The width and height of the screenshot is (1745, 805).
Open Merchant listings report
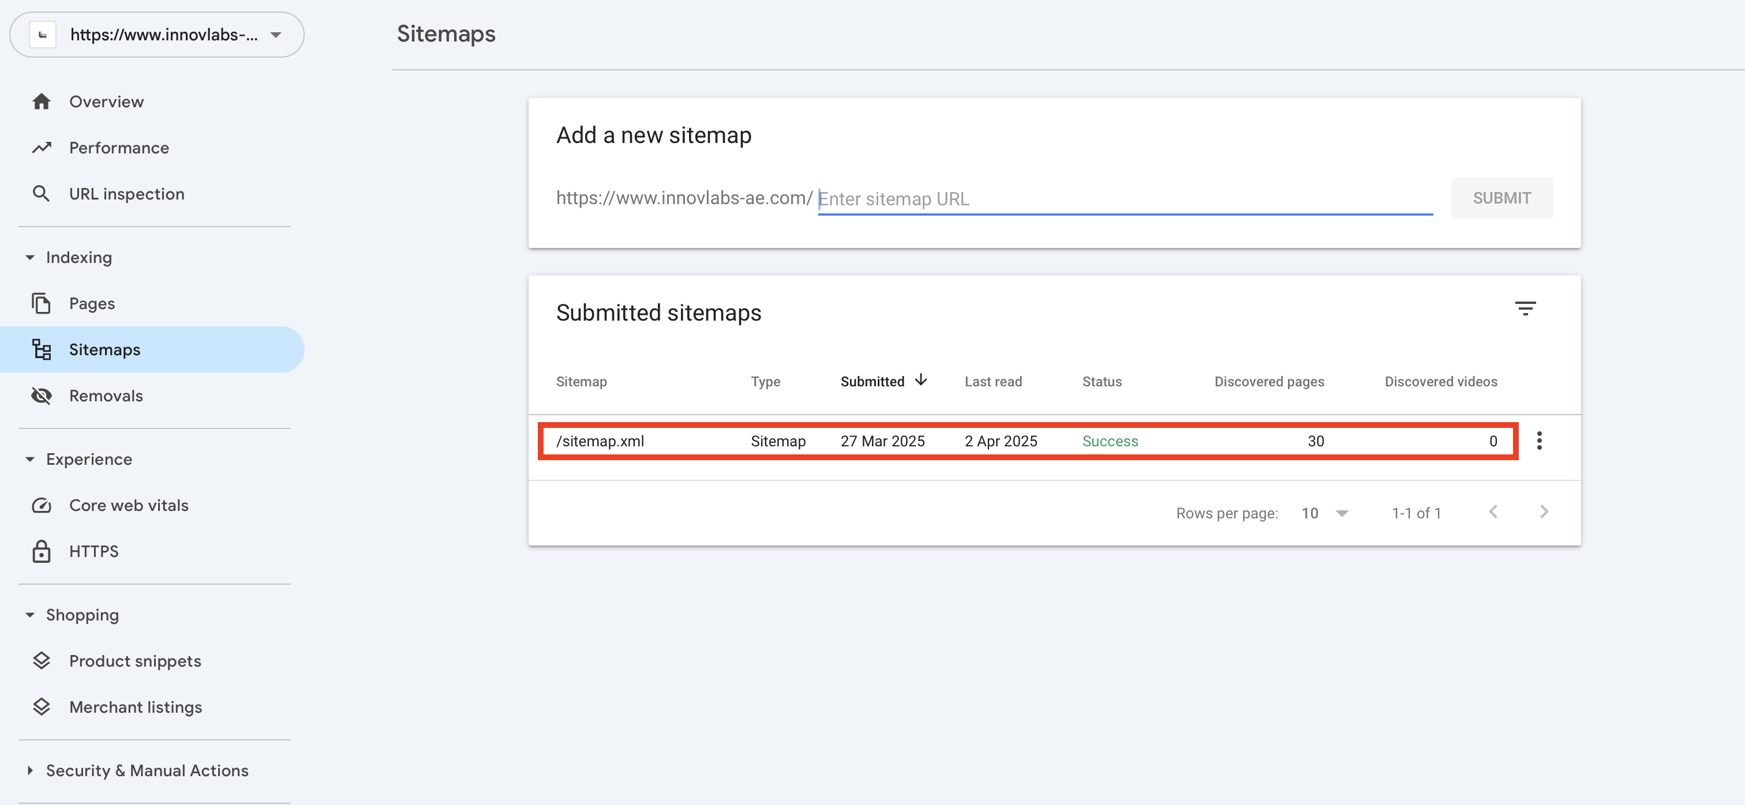pyautogui.click(x=136, y=707)
